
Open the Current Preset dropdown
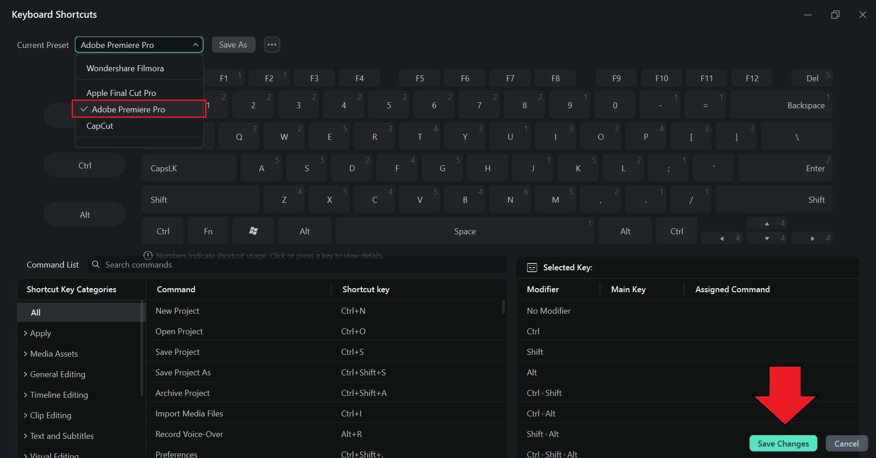point(139,45)
